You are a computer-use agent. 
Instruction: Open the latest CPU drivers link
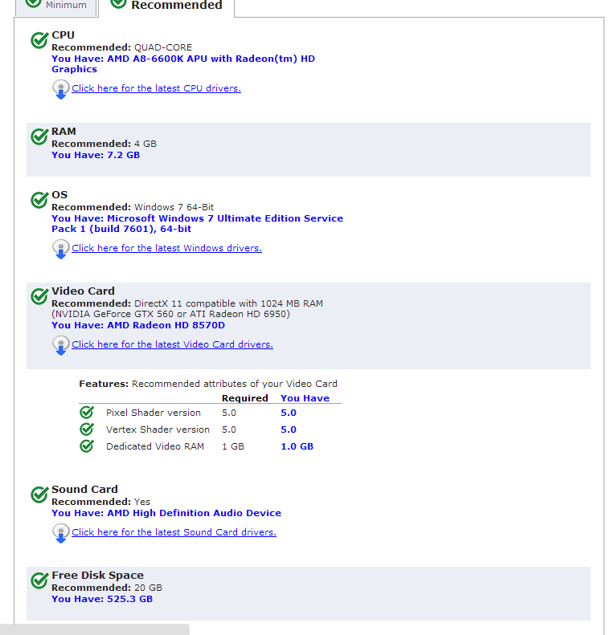pyautogui.click(x=156, y=88)
